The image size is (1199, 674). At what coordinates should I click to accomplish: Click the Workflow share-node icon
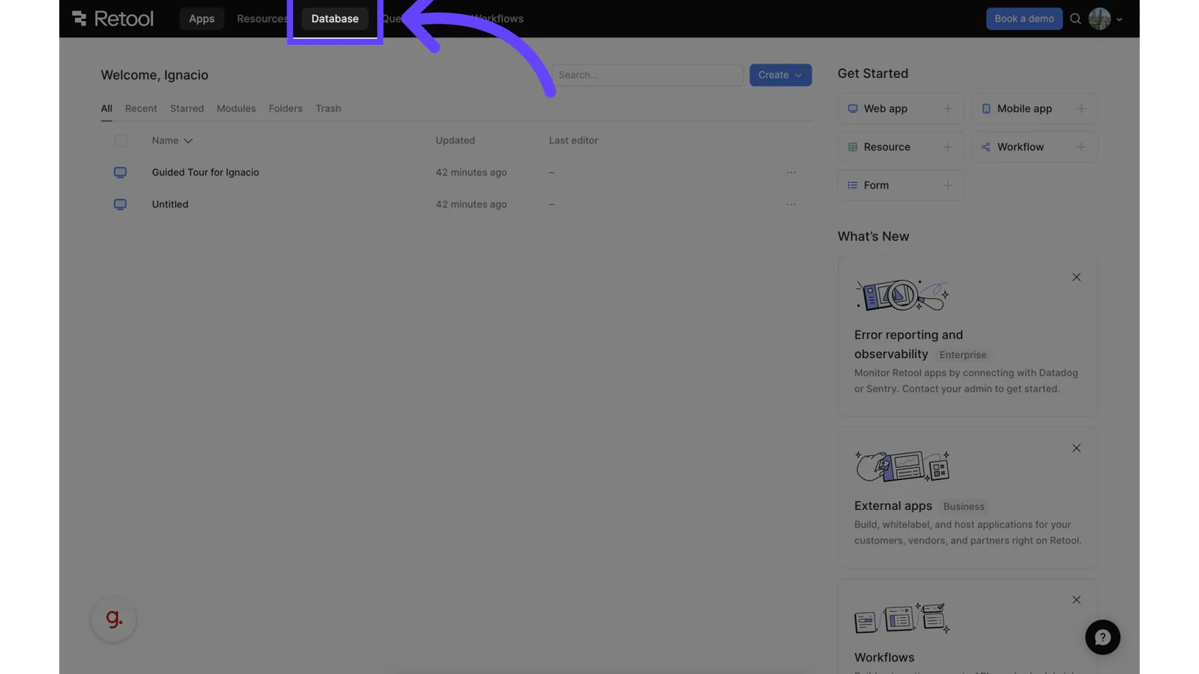tap(986, 147)
